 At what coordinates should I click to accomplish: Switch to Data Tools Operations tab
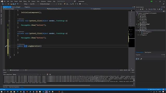pos(14,87)
